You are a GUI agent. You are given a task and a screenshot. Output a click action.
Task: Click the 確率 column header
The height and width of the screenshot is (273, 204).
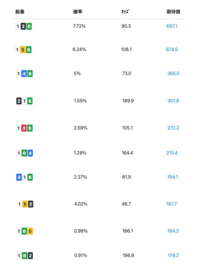(78, 12)
